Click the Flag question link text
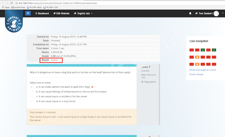 pos(150,82)
